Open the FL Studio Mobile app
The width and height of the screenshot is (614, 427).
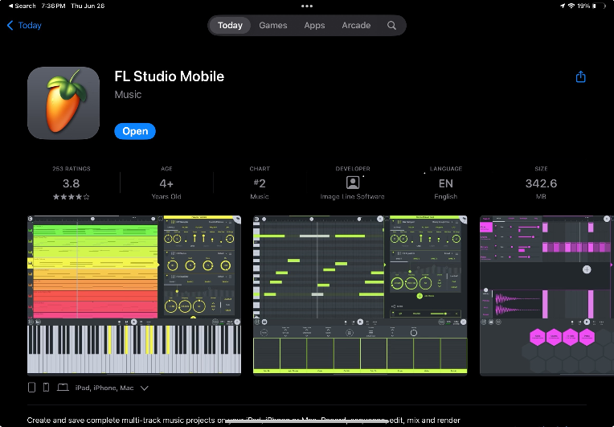[135, 131]
